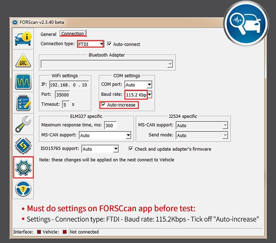
Task: Click the steering wheel help icon
Action: point(23,189)
